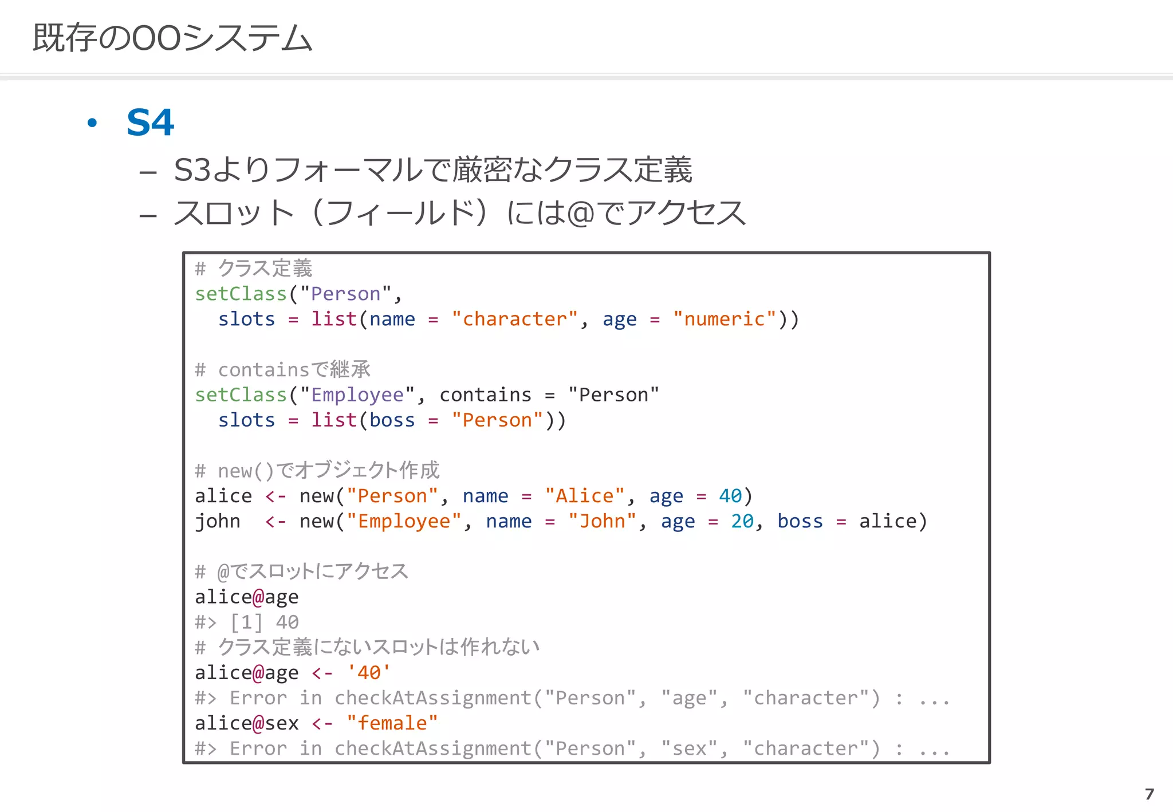The height and width of the screenshot is (812, 1173).
Task: Click the alice@age <- '40' line
Action: click(x=293, y=672)
